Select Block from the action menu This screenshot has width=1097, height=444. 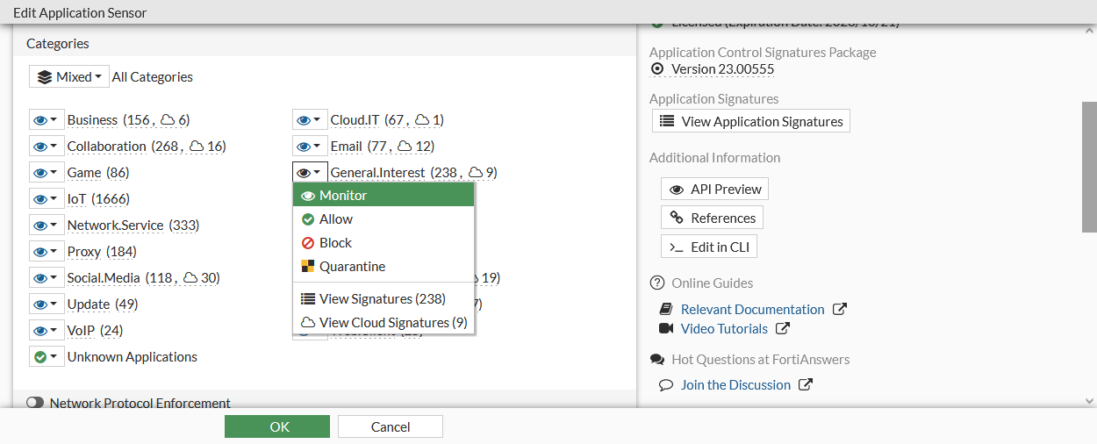(x=335, y=243)
